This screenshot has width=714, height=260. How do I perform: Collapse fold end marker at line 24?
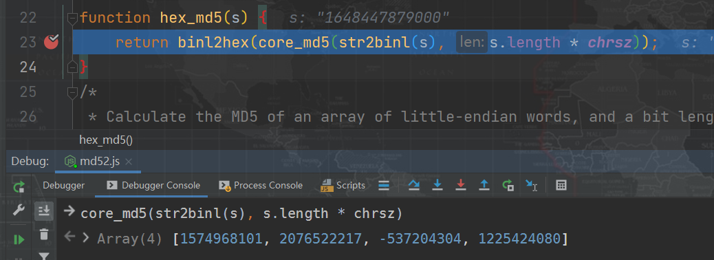pyautogui.click(x=72, y=67)
